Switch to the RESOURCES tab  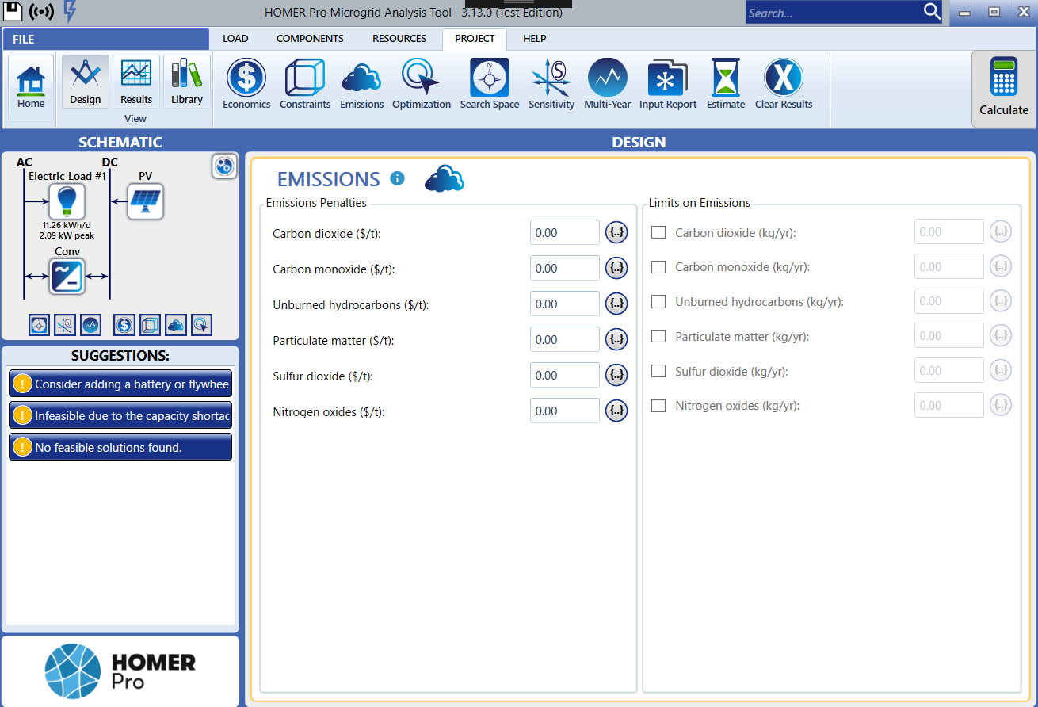point(399,38)
